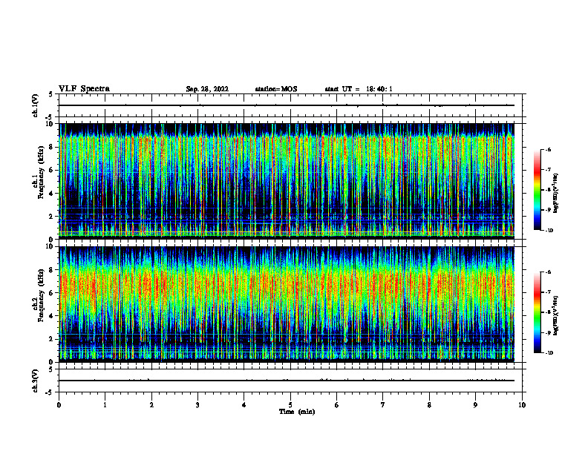This screenshot has height=454, width=588.
Task: Click the "6" tick on the time axis
Action: coord(337,405)
